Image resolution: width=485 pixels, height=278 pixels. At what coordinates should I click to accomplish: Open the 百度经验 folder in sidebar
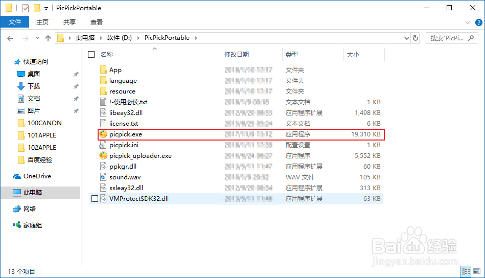click(x=35, y=160)
